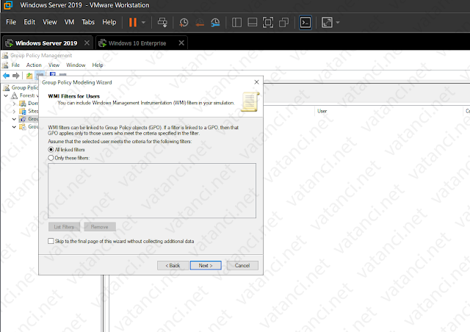
Task: Collapse the highlighted Group Policy Modeling node
Action: [14, 119]
